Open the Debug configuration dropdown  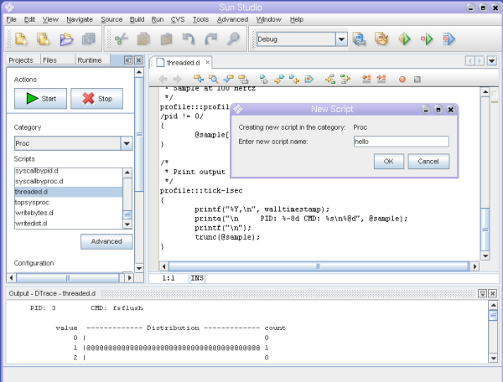pyautogui.click(x=341, y=39)
